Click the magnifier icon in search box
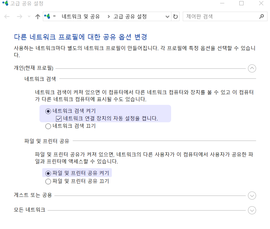This screenshot has height=229, width=270. (x=261, y=17)
